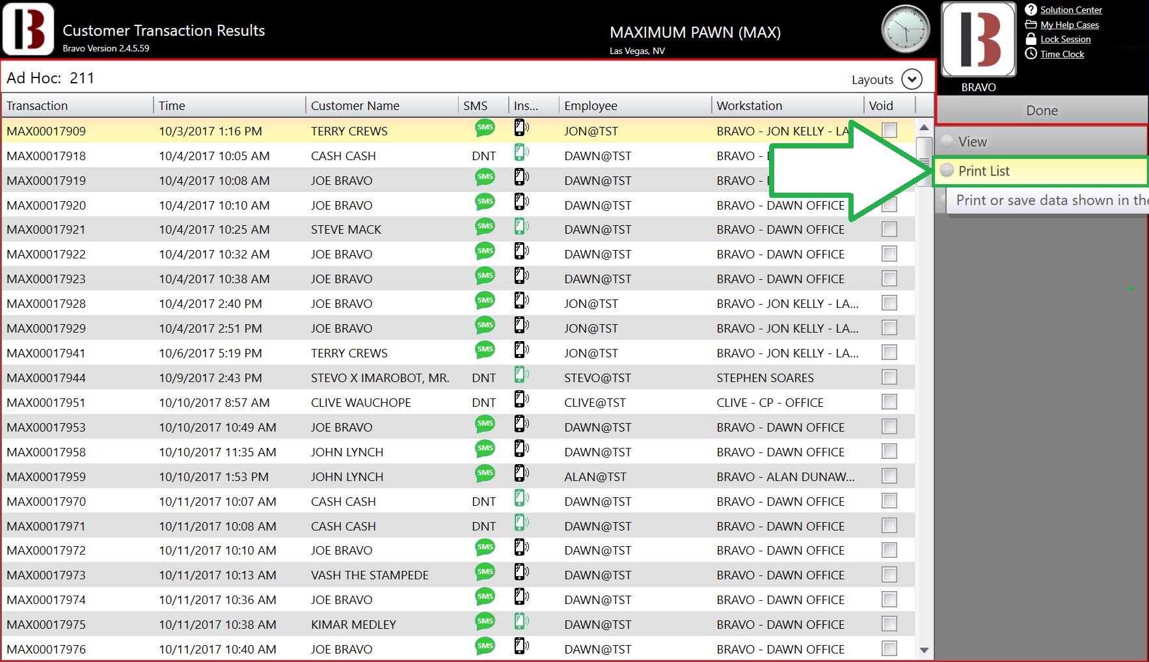
Task: Sort by Customer Name column header
Action: point(382,105)
